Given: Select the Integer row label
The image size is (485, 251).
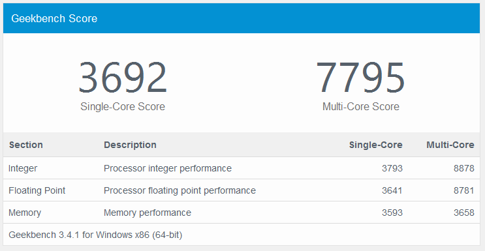Looking at the screenshot, I should 23,168.
